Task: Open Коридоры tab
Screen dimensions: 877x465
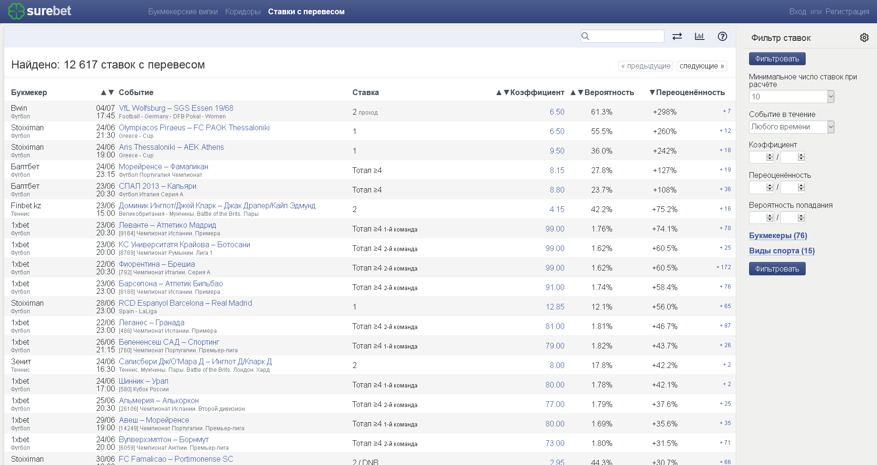Action: click(243, 12)
